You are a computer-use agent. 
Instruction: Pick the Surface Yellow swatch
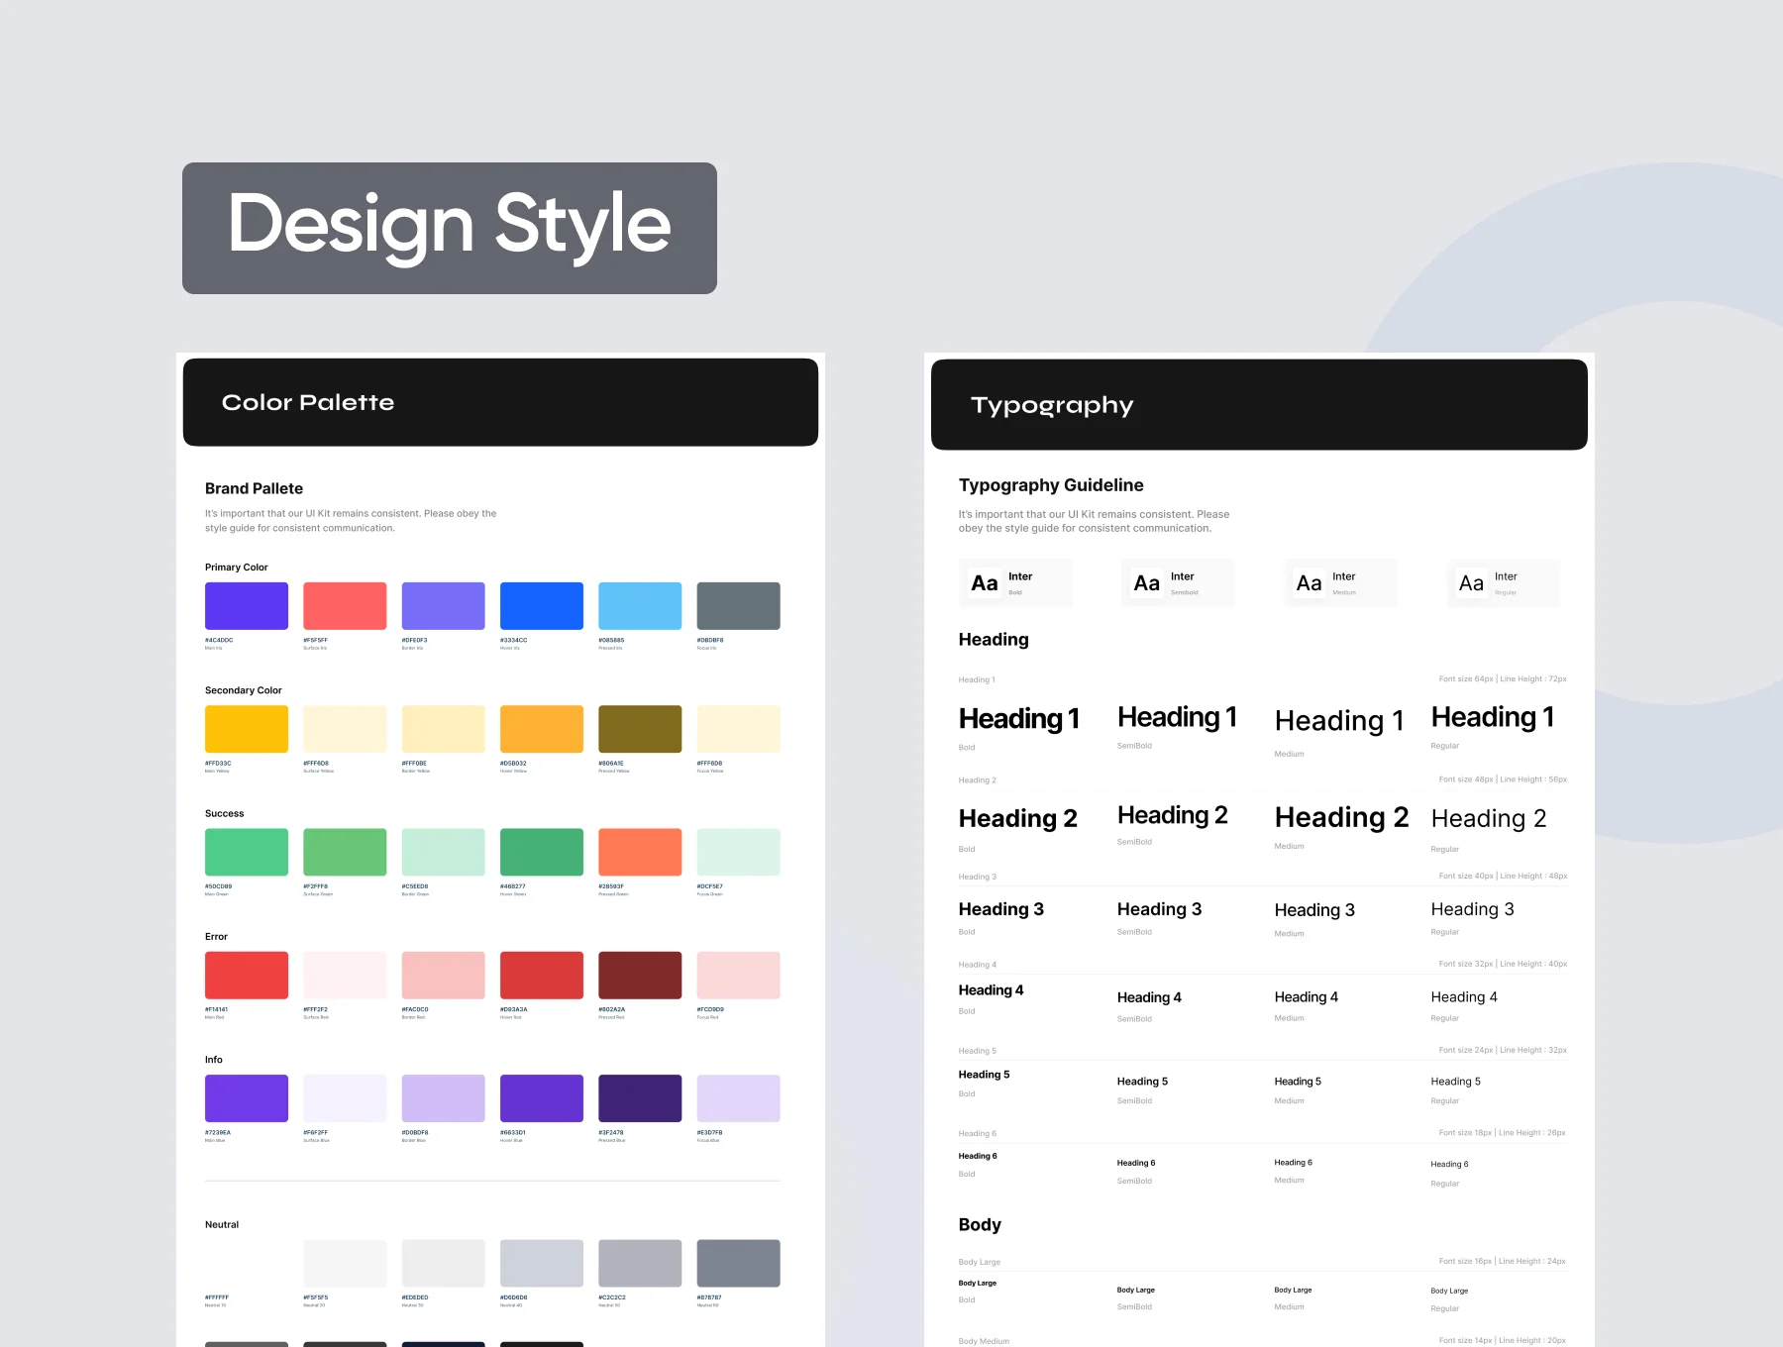[345, 729]
